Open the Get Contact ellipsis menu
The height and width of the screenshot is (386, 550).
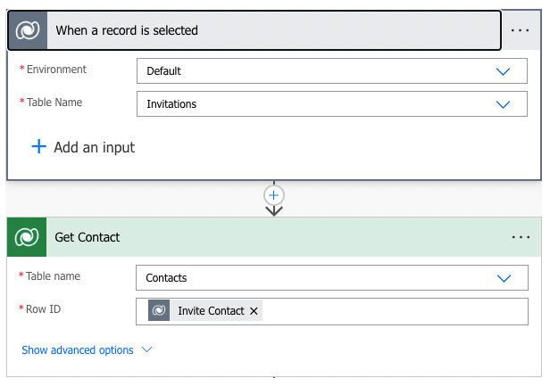point(521,238)
